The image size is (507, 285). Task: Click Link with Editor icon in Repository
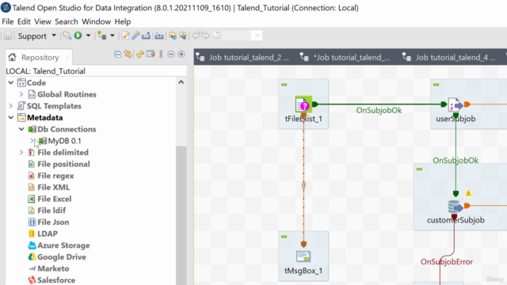click(x=128, y=55)
